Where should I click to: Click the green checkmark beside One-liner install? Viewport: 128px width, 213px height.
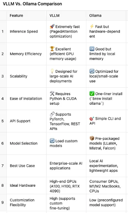pos(92,93)
